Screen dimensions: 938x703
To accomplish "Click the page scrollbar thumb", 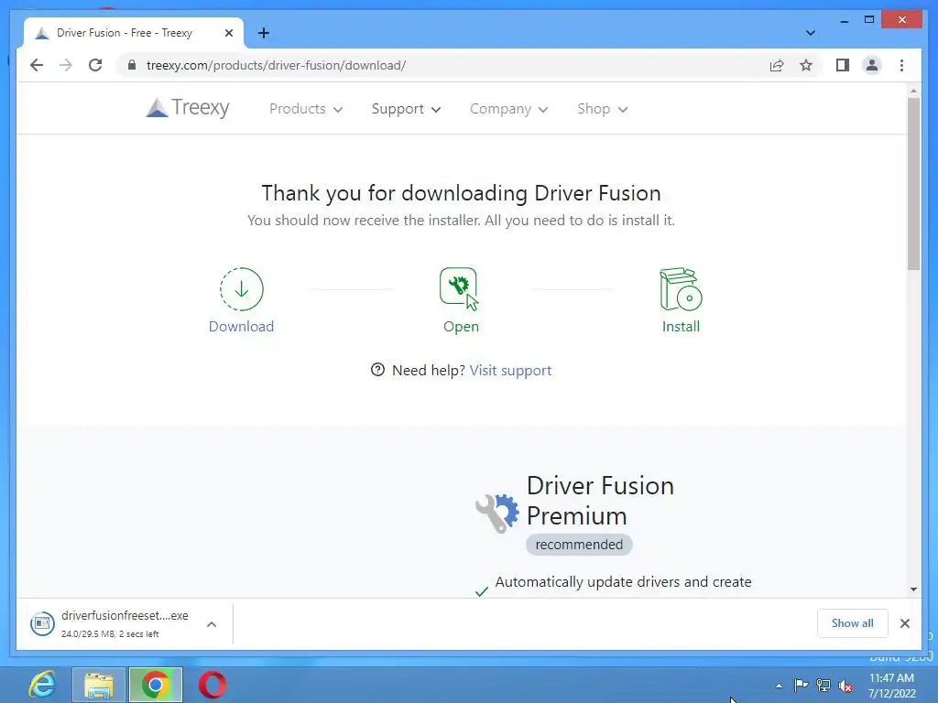I will (913, 184).
